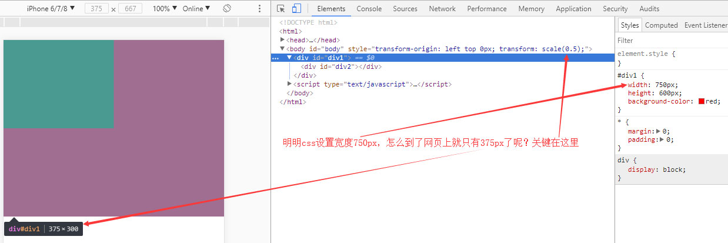This screenshot has width=728, height=243.
Task: Open the 100% zoom dropdown
Action: tap(165, 9)
